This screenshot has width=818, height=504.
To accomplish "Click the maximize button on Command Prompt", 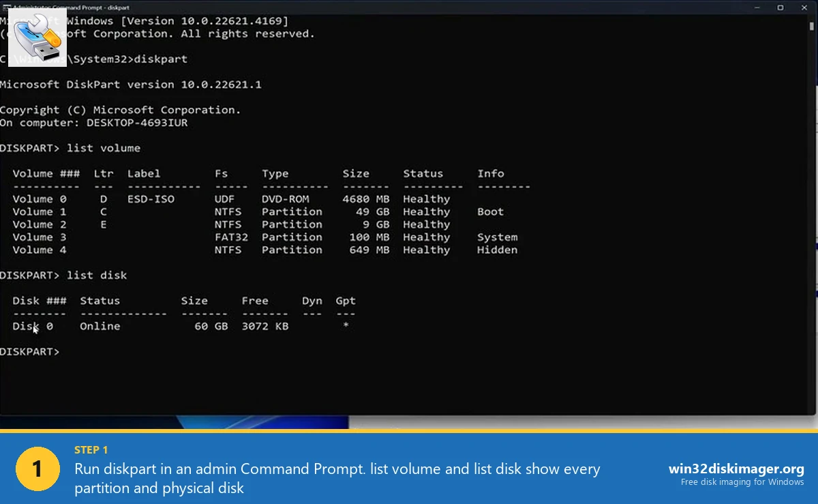I will (780, 8).
